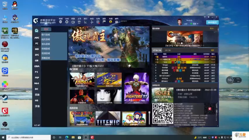Select PS platform in sidebar
This screenshot has width=249, height=140.
pyautogui.click(x=37, y=72)
